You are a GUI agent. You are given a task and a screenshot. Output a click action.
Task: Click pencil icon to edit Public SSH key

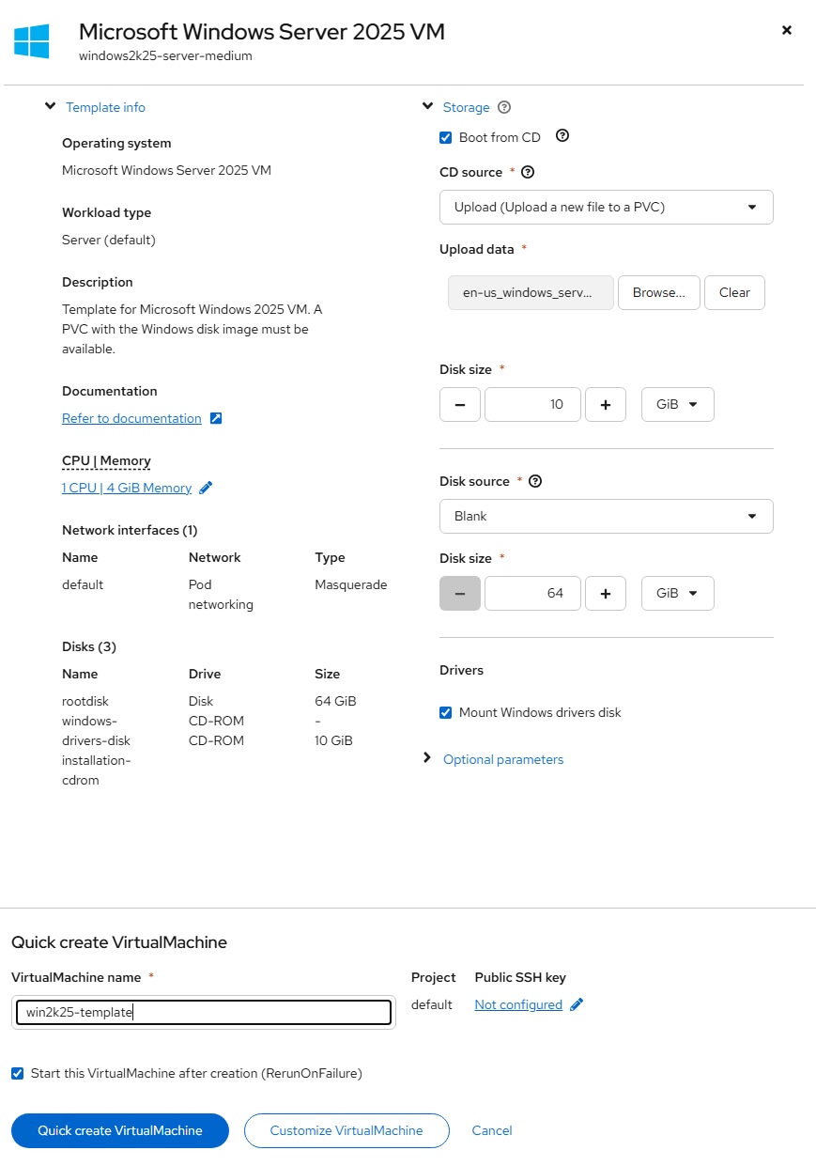click(x=577, y=1004)
